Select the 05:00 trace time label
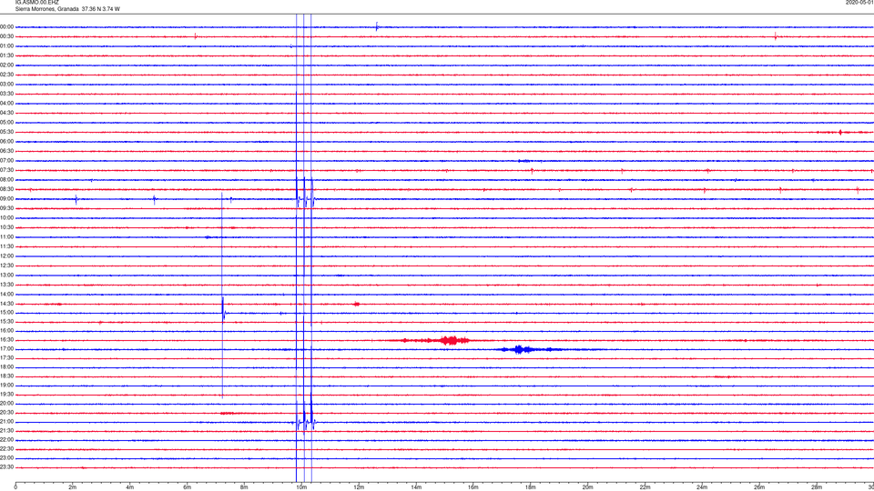Screen dimensions: 874x491 pos(7,123)
